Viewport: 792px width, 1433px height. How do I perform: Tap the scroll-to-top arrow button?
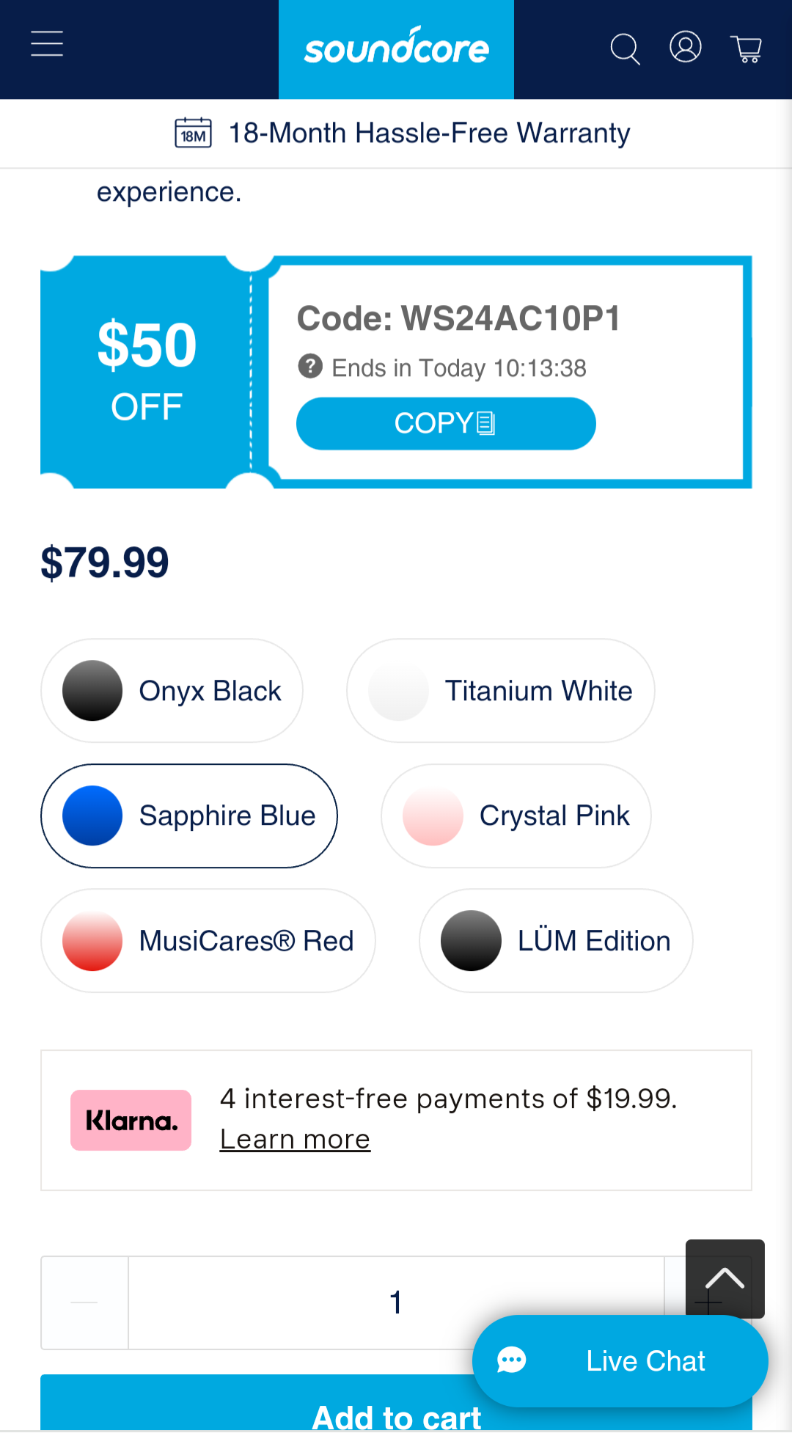tap(725, 1278)
